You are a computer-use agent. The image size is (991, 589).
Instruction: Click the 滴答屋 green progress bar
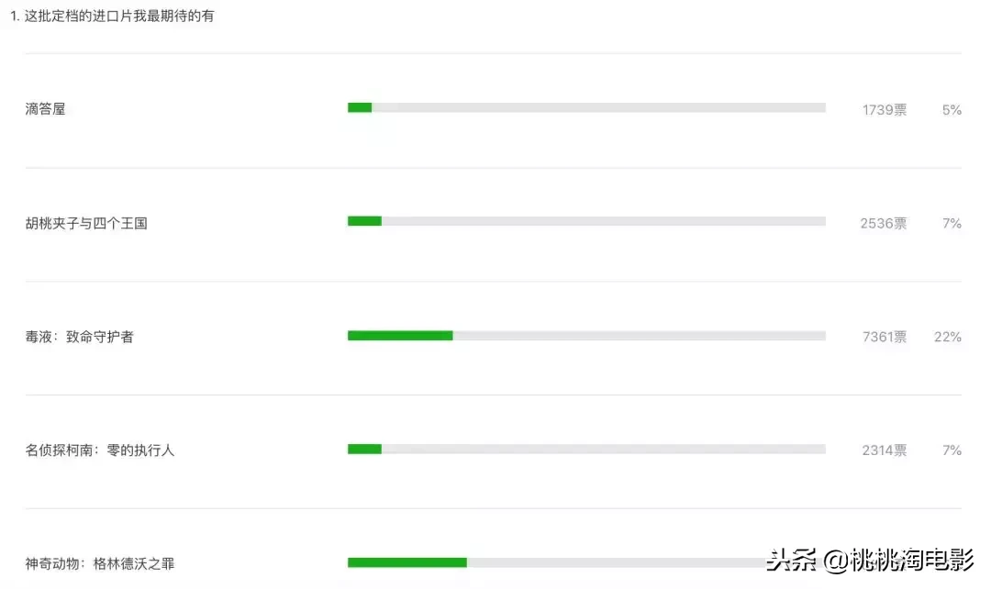coord(360,107)
